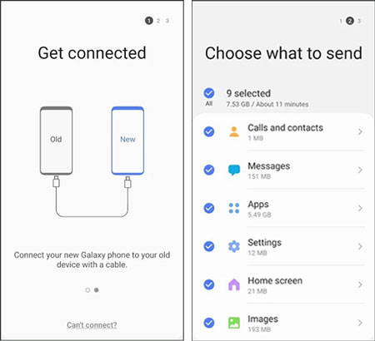Tap the Settings gear icon
375x341 pixels.
click(234, 246)
